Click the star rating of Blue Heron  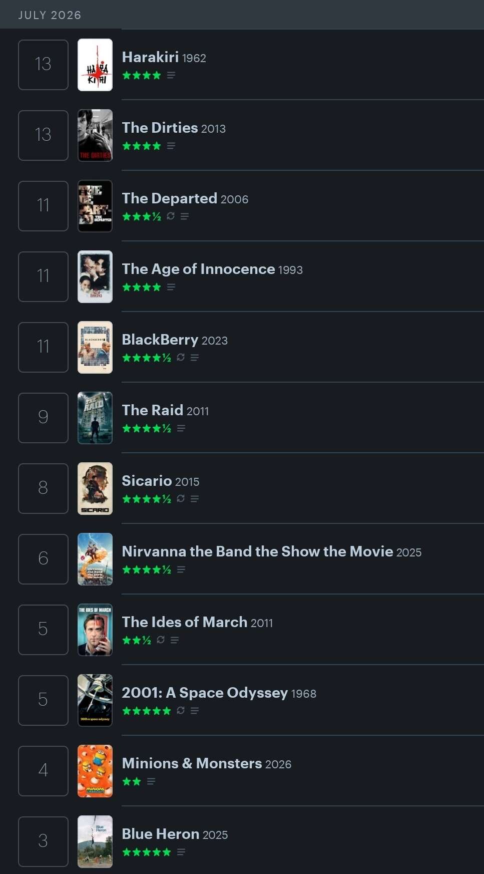click(x=147, y=852)
